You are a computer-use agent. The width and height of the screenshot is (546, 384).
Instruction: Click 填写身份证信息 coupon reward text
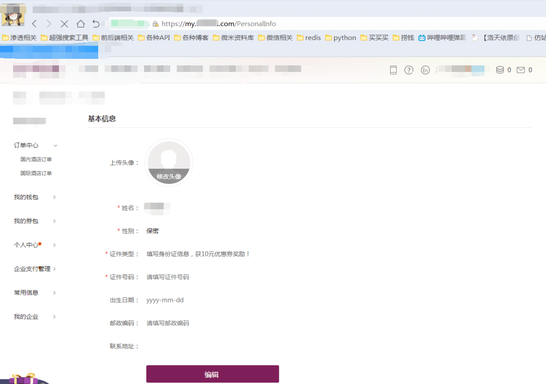198,254
